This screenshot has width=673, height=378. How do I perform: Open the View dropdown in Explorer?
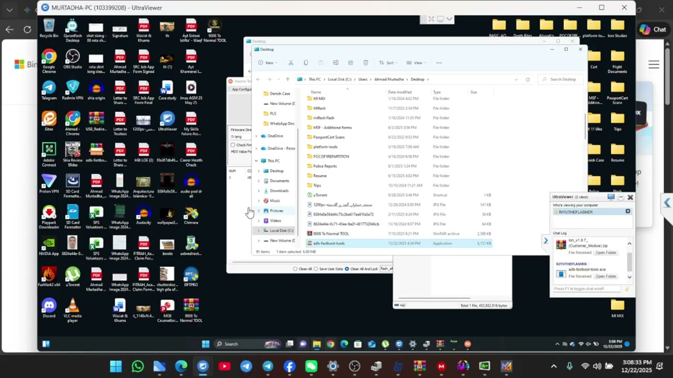pyautogui.click(x=415, y=62)
